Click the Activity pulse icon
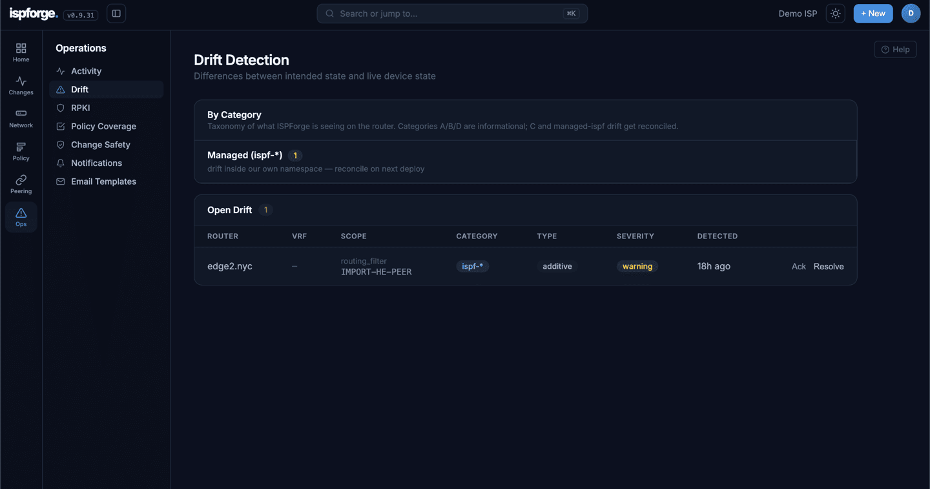The image size is (930, 489). pyautogui.click(x=61, y=71)
